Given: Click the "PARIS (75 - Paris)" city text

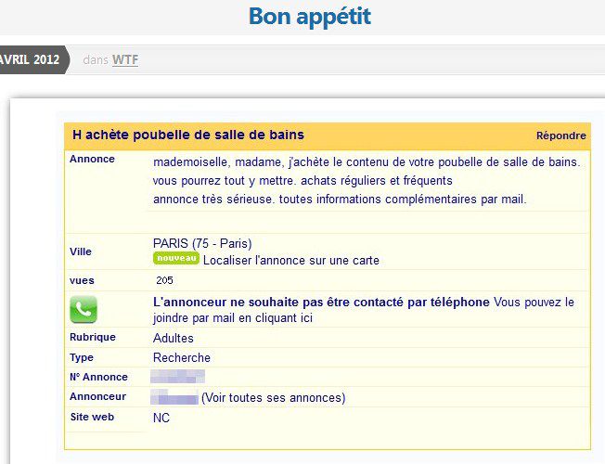Looking at the screenshot, I should [x=202, y=244].
